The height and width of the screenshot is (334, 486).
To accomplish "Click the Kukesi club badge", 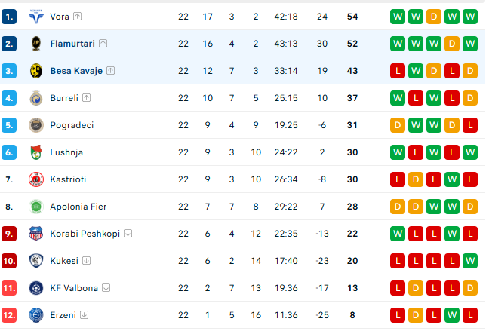I will click(35, 260).
